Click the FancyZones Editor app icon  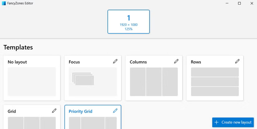click(x=4, y=3)
